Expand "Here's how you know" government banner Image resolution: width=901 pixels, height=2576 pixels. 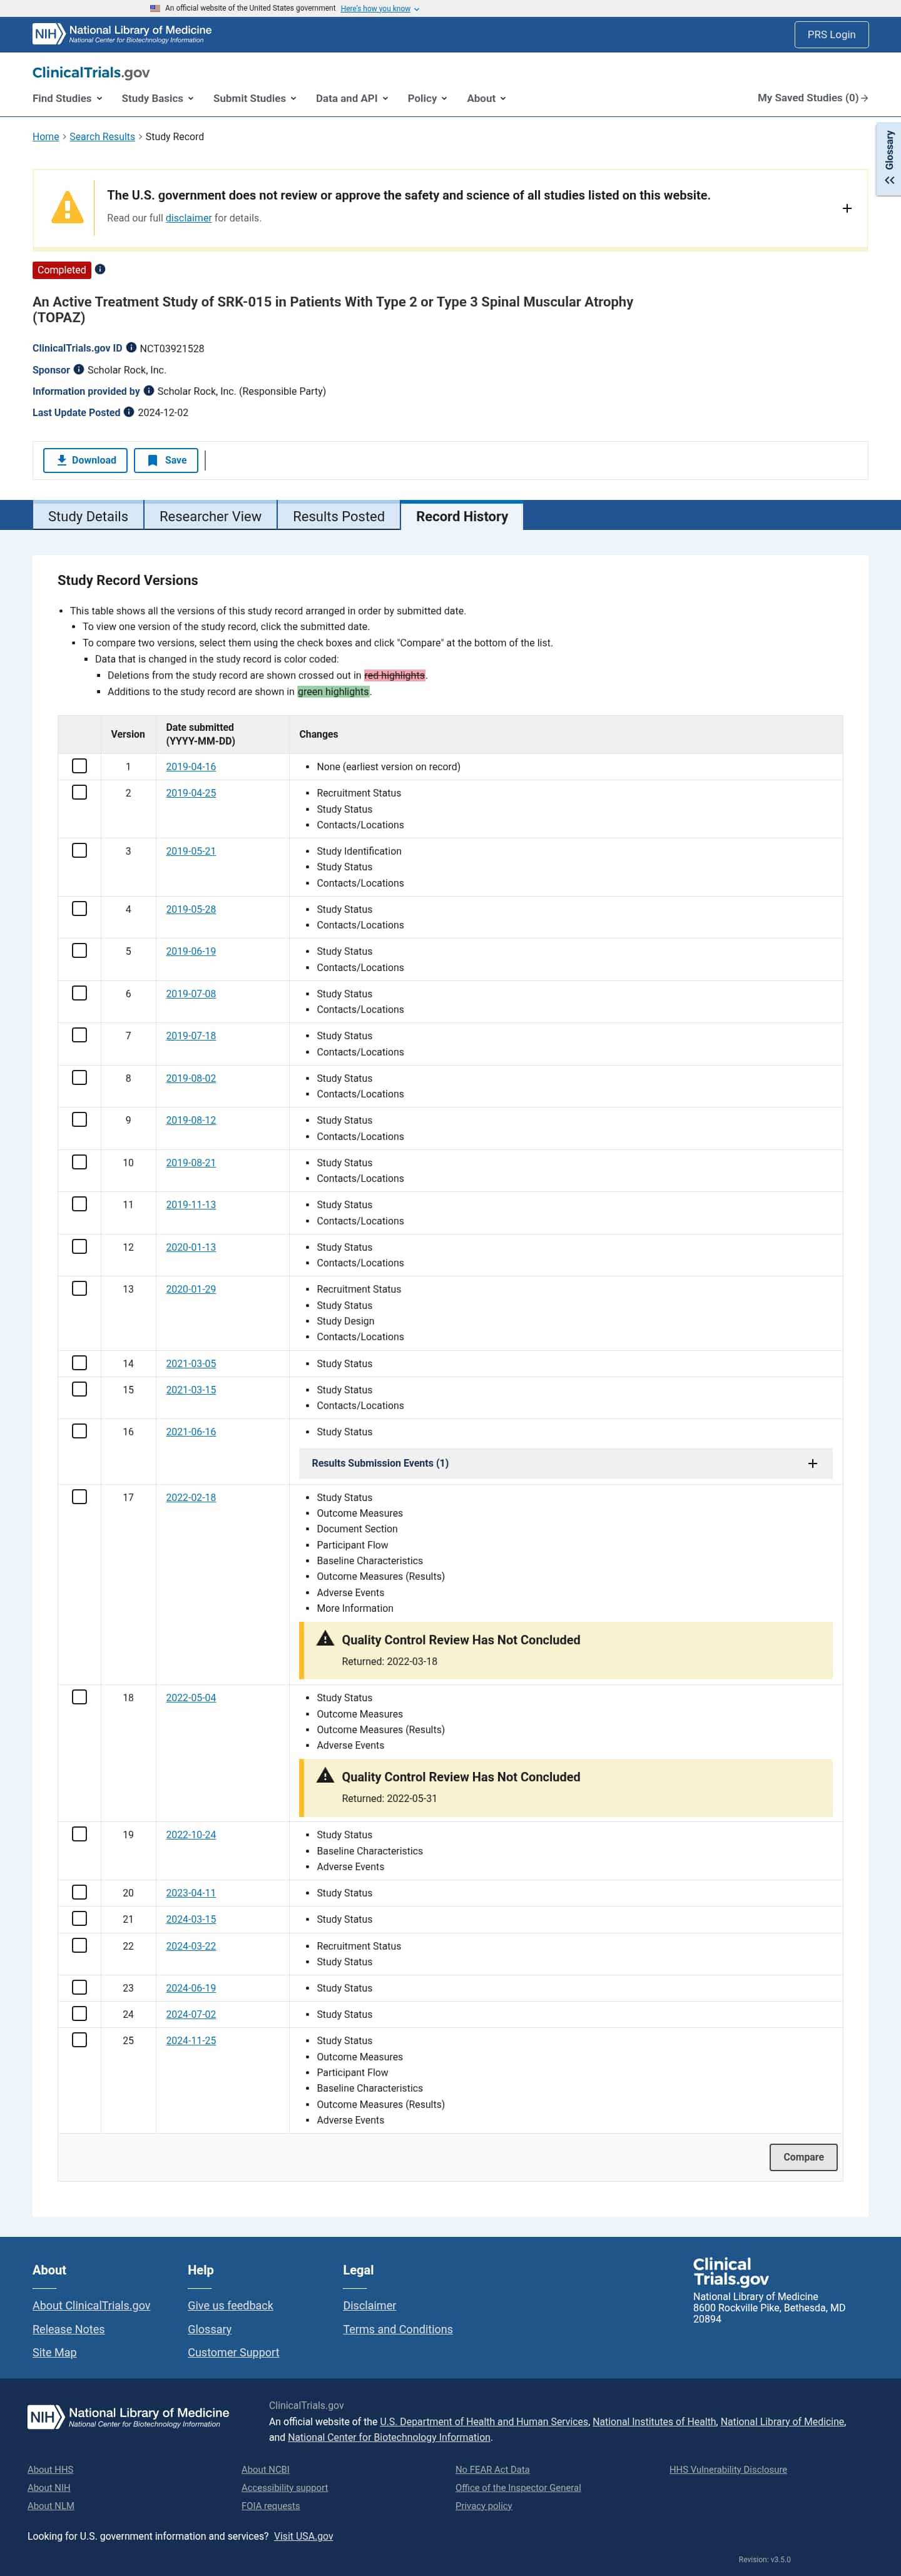coord(380,8)
